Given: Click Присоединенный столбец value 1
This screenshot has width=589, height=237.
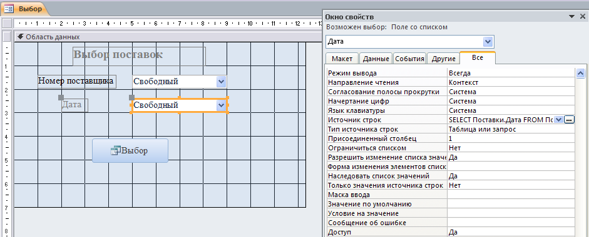Looking at the screenshot, I should [511, 138].
